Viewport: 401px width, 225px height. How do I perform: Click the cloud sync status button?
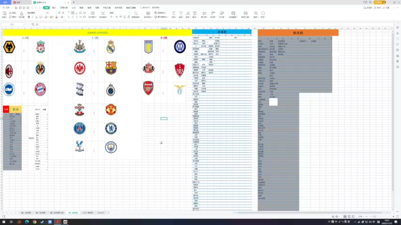(368, 7)
